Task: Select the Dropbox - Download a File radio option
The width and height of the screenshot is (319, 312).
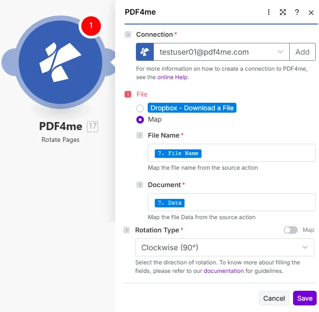Action: (x=140, y=108)
